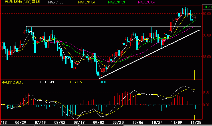This screenshot has width=212, height=126.
Task: Select the MA20:91.39 indicator label
Action: pos(116,2)
